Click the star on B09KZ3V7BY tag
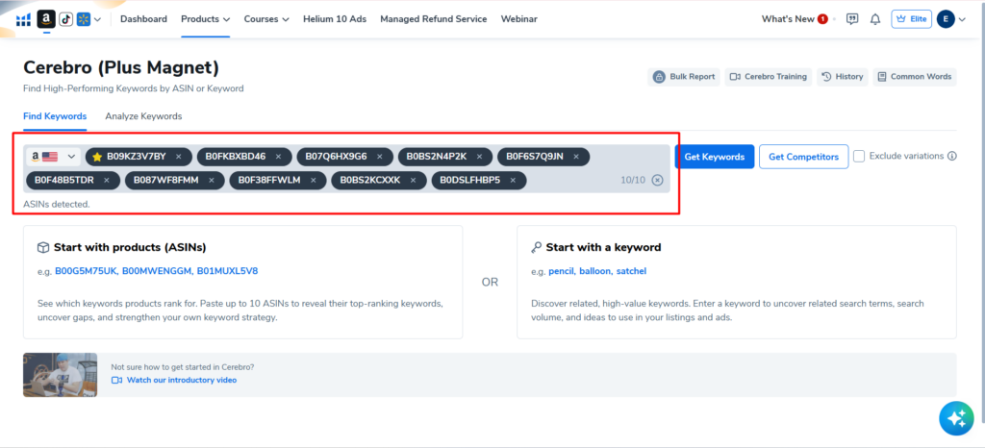This screenshot has height=448, width=985. (97, 157)
